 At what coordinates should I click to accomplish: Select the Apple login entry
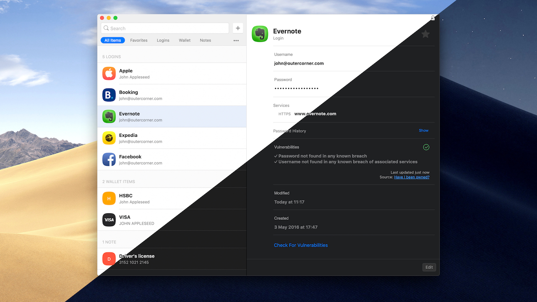(172, 73)
